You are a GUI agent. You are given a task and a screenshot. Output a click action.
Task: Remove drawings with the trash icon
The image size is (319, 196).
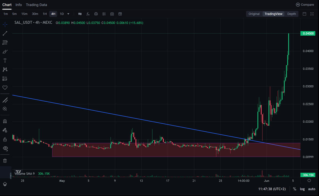click(x=5, y=161)
